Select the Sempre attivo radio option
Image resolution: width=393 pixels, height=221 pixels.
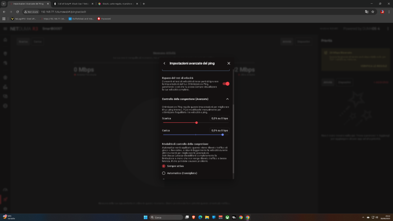164,166
